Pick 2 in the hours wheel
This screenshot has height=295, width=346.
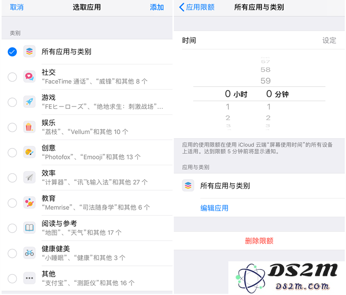228,118
